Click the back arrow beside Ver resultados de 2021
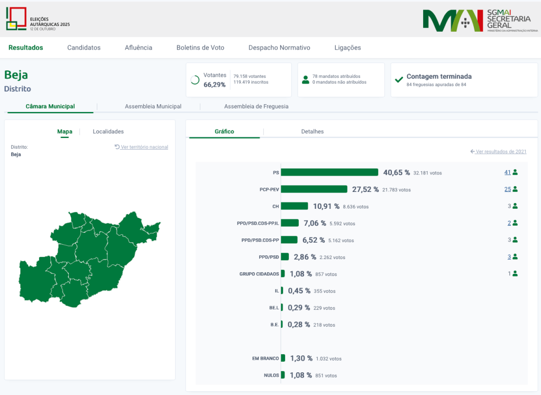The width and height of the screenshot is (541, 395). (x=471, y=151)
